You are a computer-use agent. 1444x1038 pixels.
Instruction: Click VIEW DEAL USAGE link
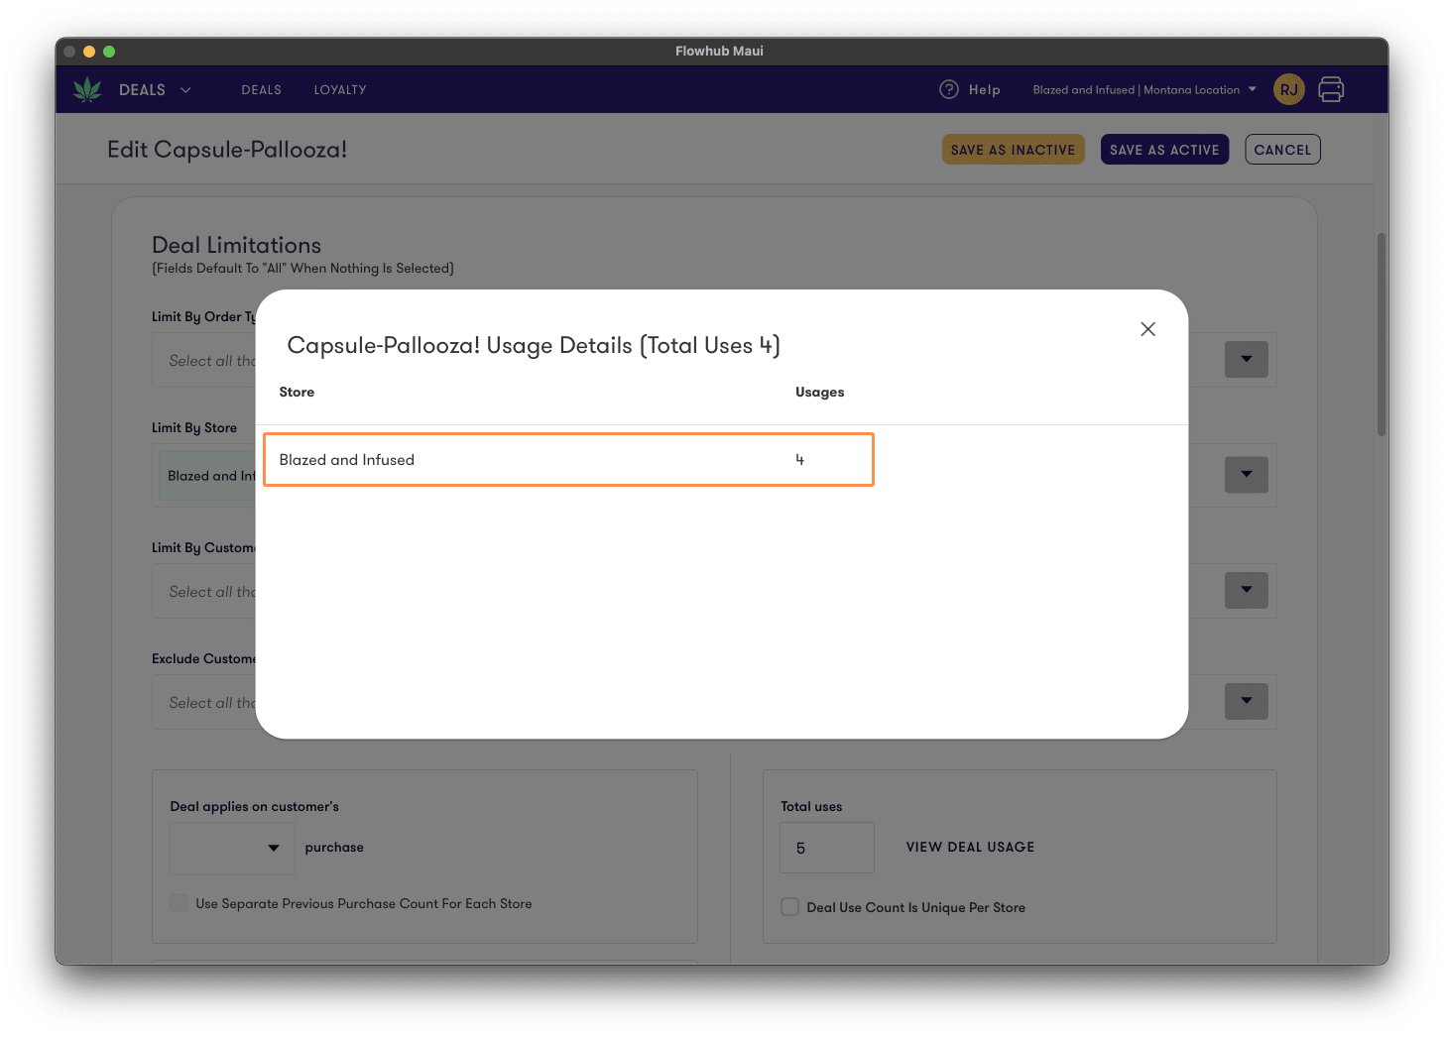pos(970,847)
